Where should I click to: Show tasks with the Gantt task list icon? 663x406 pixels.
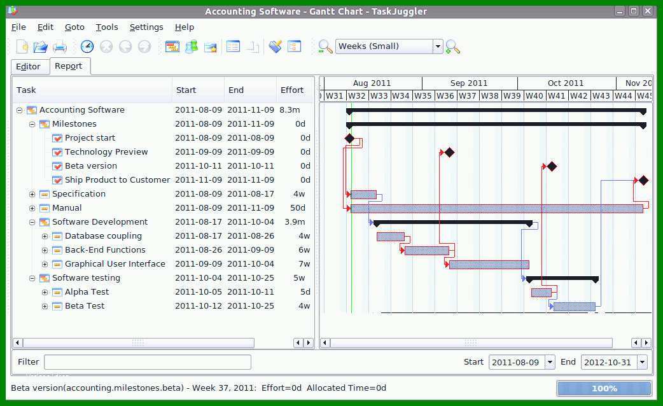tap(172, 46)
